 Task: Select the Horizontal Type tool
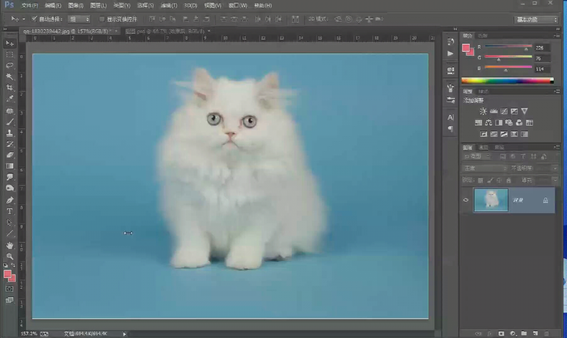tap(10, 211)
